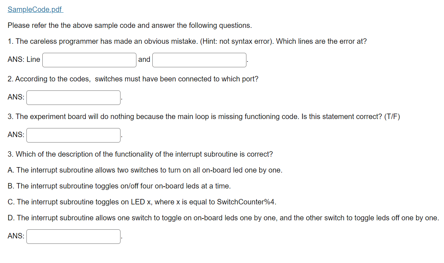Click the 'and' label between the answer boxes
This screenshot has height=263, width=444.
tap(144, 59)
